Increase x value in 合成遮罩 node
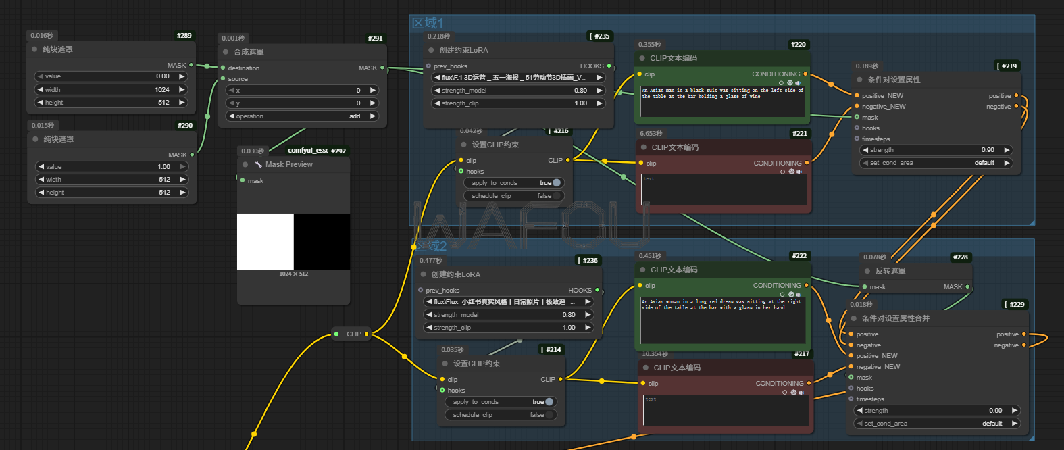The image size is (1064, 450). [x=372, y=90]
